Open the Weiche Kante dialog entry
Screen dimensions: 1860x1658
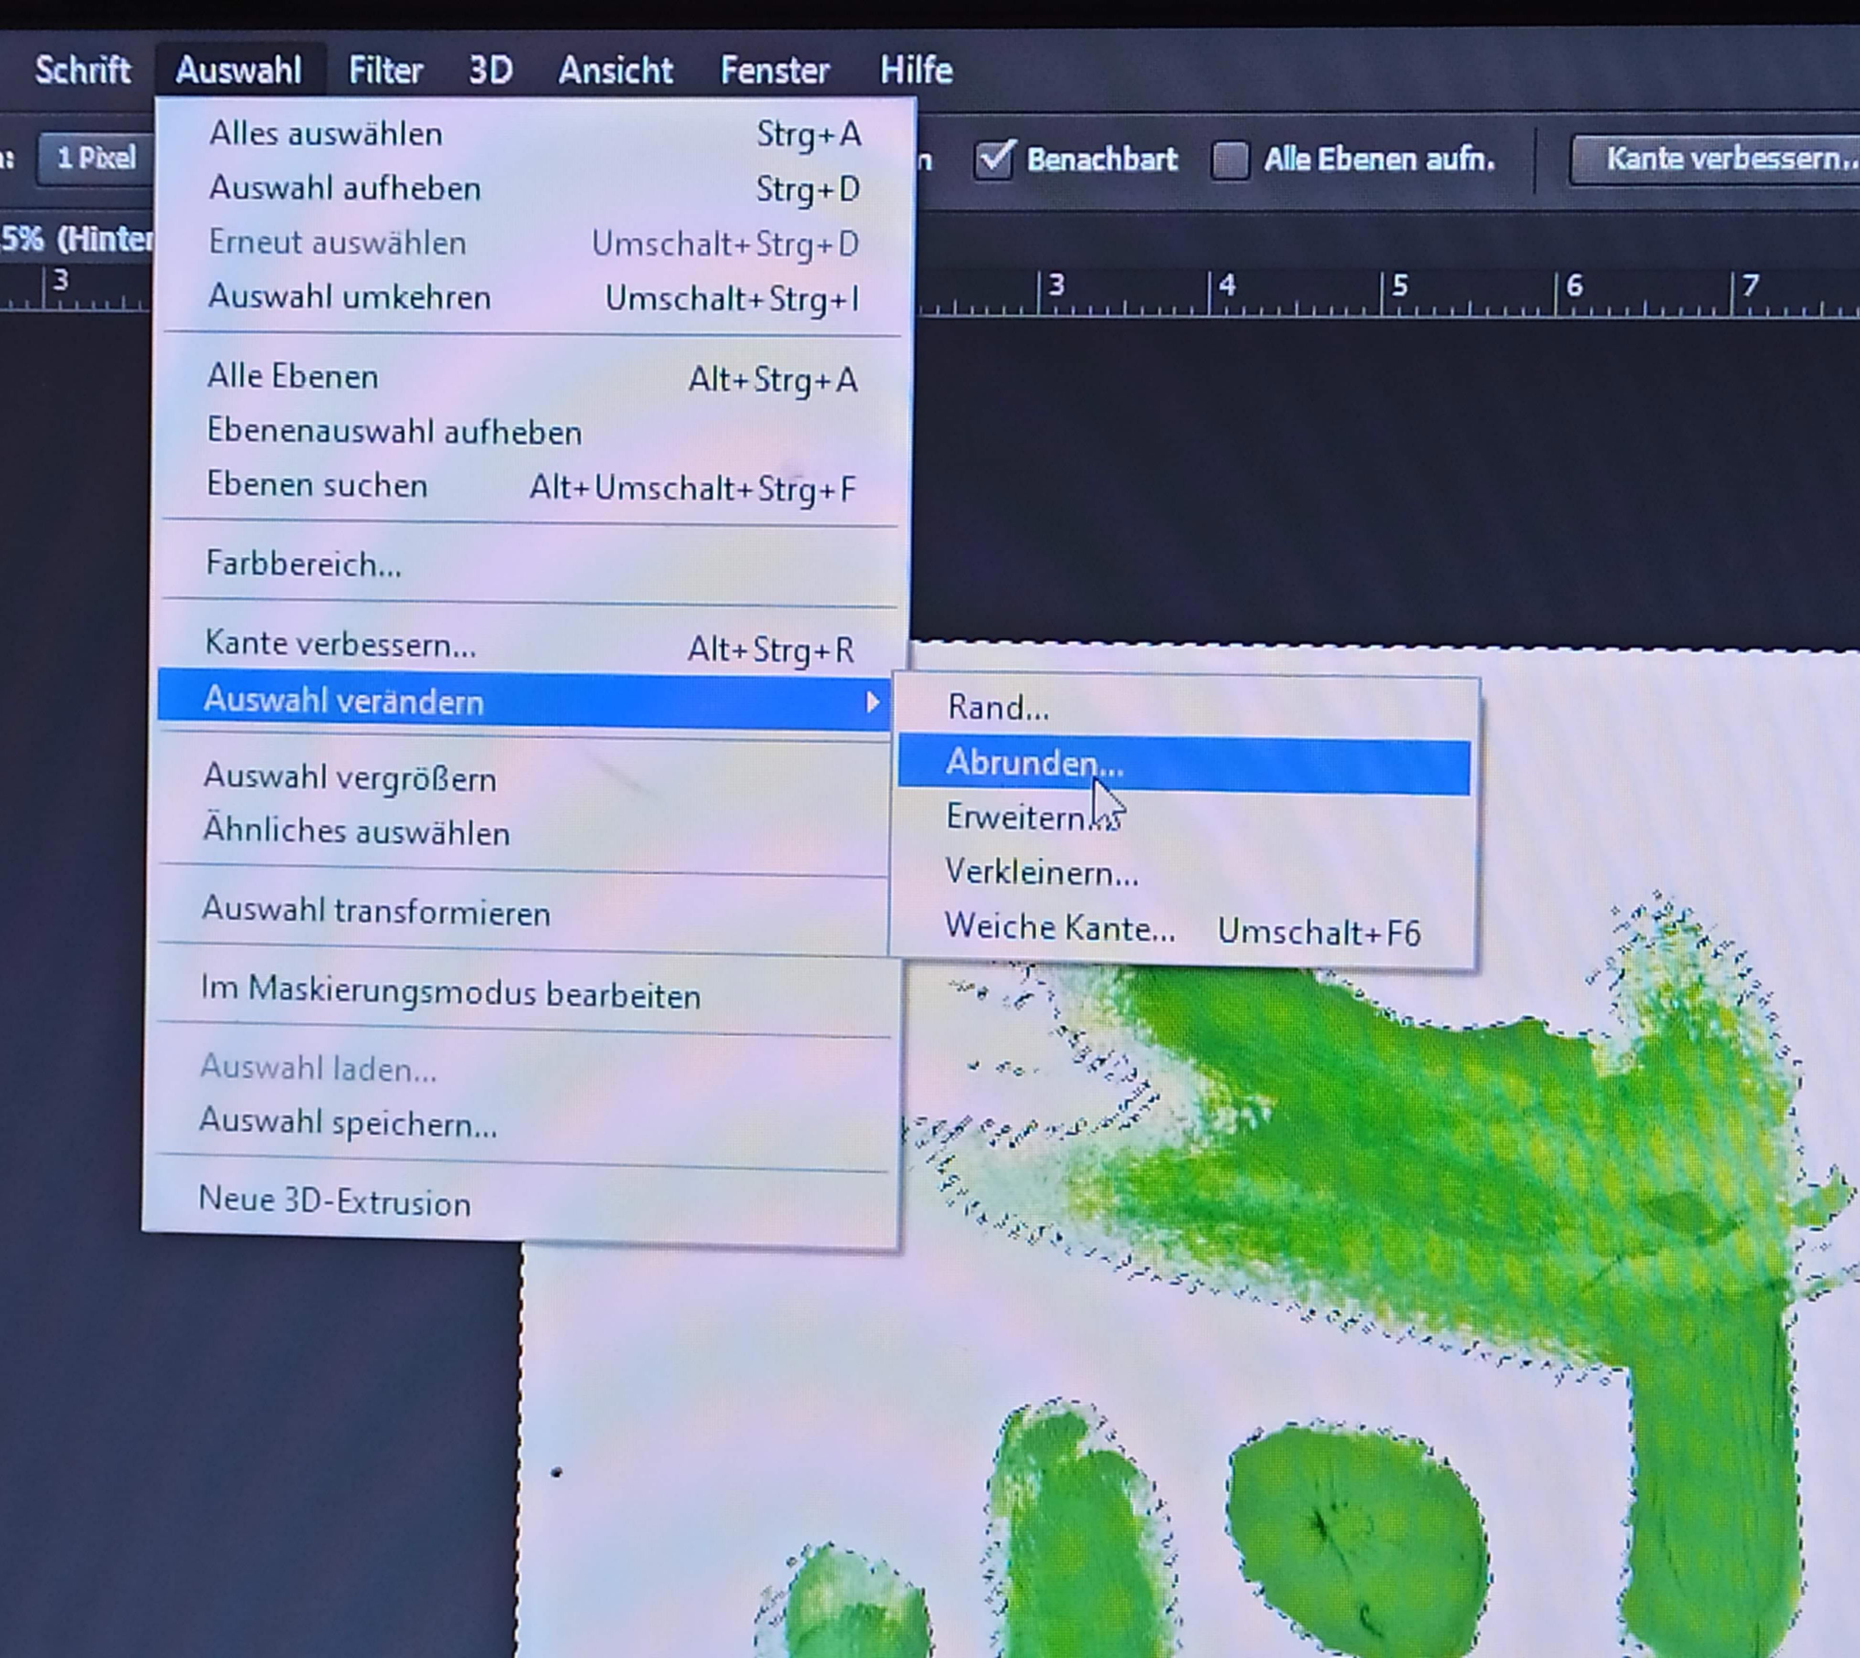tap(1059, 928)
